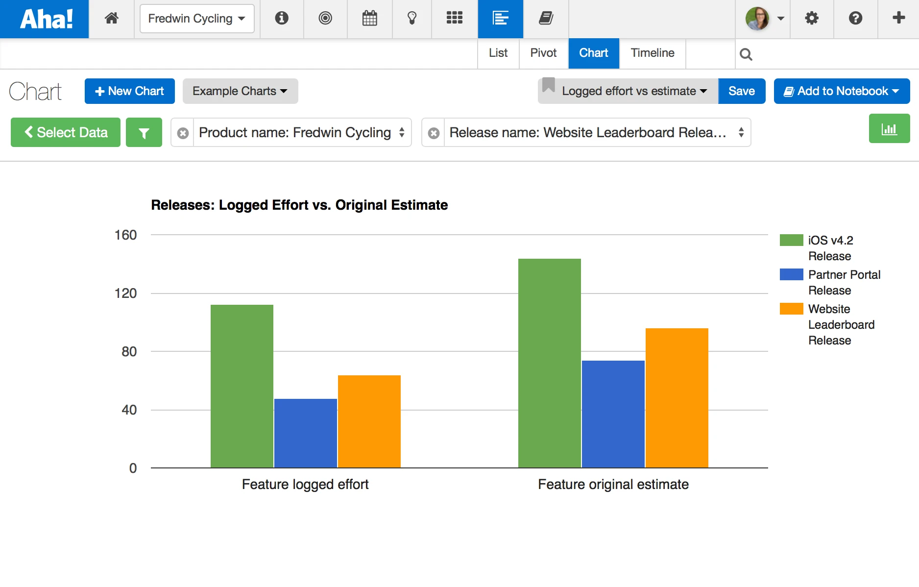Click the Website Leaderboard Release orange legend swatch

point(792,309)
